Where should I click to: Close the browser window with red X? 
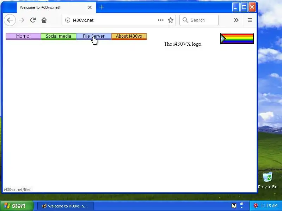(x=252, y=7)
